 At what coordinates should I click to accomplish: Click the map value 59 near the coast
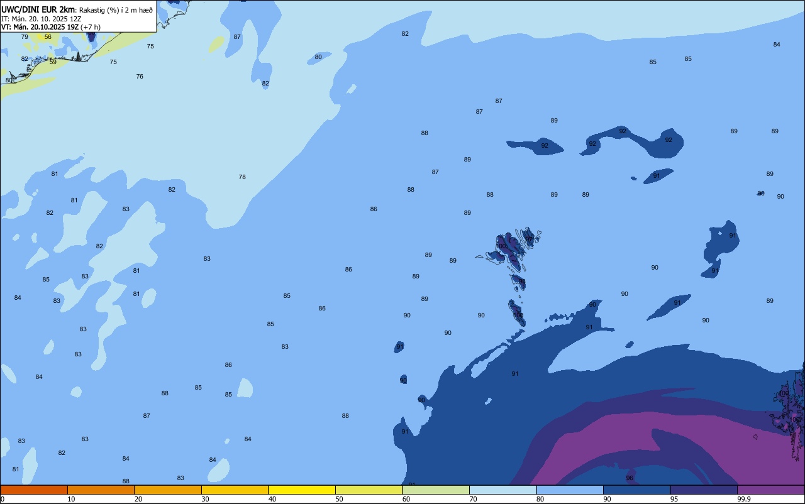tap(53, 62)
